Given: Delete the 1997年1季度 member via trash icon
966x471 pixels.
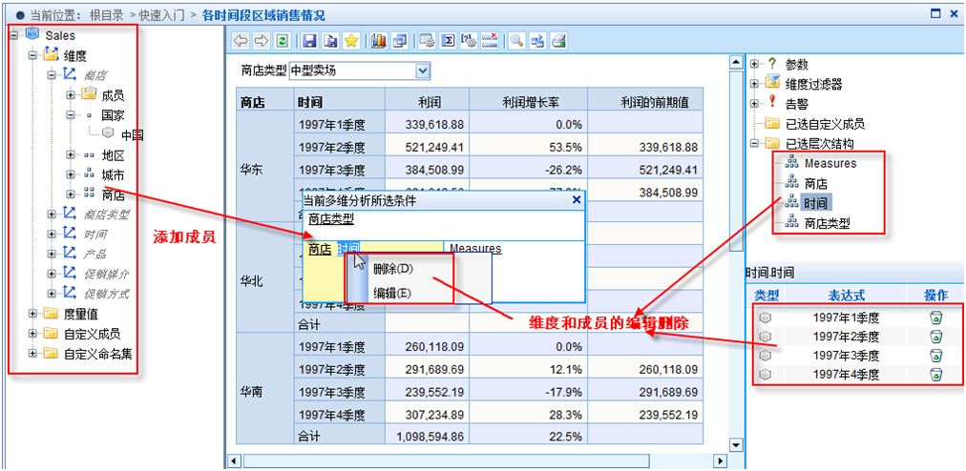Looking at the screenshot, I should point(935,317).
